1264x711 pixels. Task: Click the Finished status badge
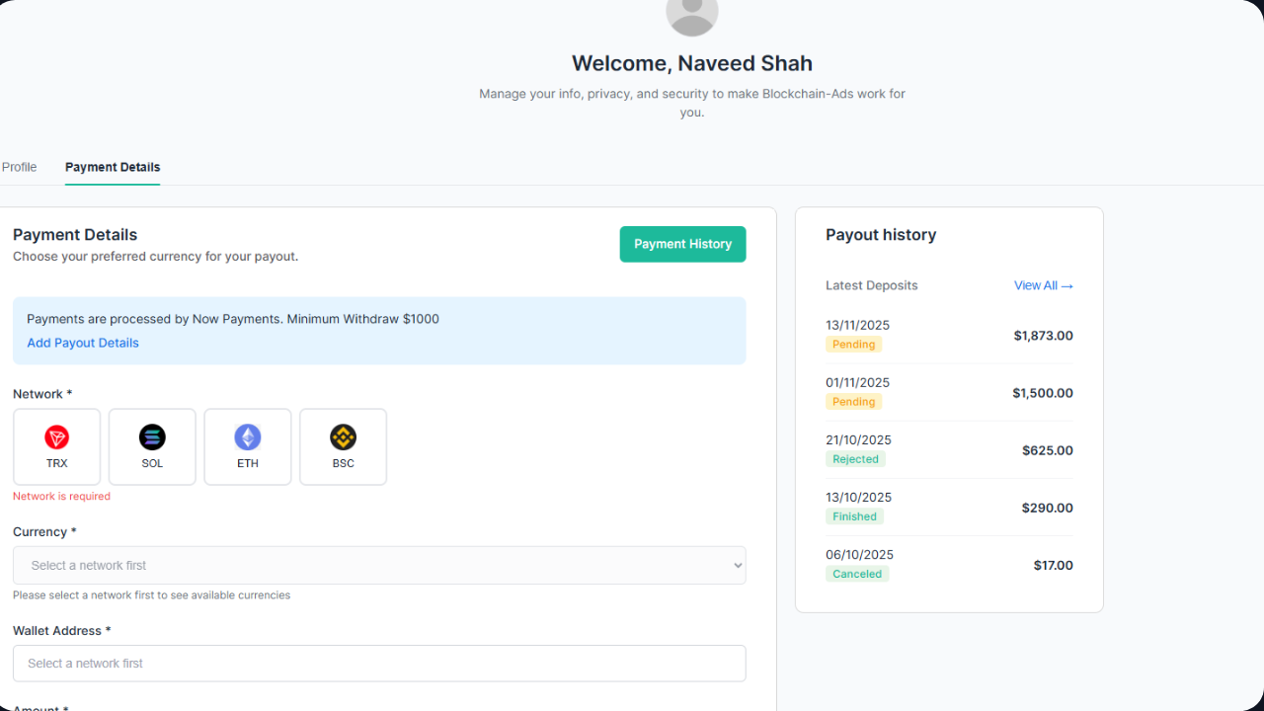pyautogui.click(x=854, y=515)
